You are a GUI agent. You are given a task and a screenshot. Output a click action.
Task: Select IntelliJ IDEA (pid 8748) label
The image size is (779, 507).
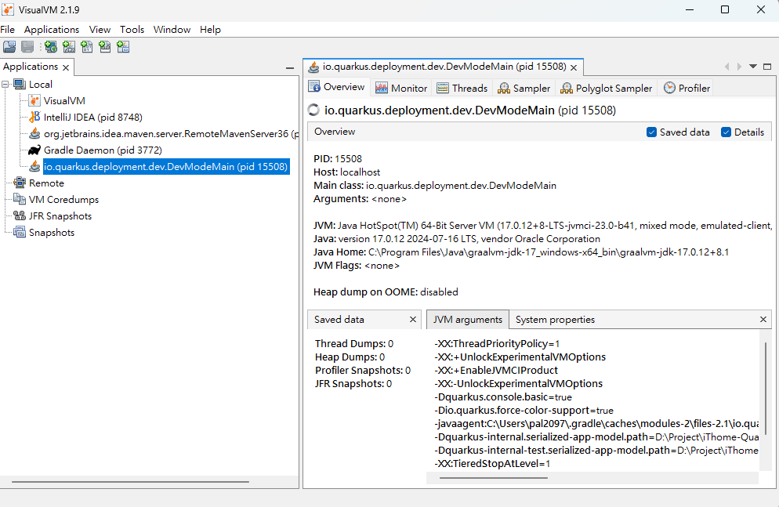pos(93,118)
